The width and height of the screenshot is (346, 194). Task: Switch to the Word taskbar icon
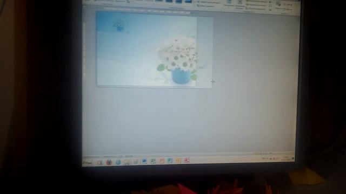coord(144,161)
